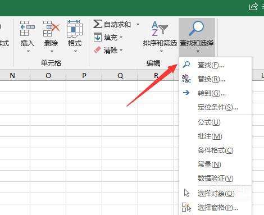Select column O header
Viewport: 264px width, 215px height.
point(48,75)
